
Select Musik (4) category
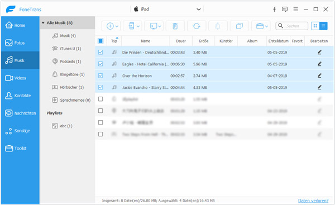[64, 36]
